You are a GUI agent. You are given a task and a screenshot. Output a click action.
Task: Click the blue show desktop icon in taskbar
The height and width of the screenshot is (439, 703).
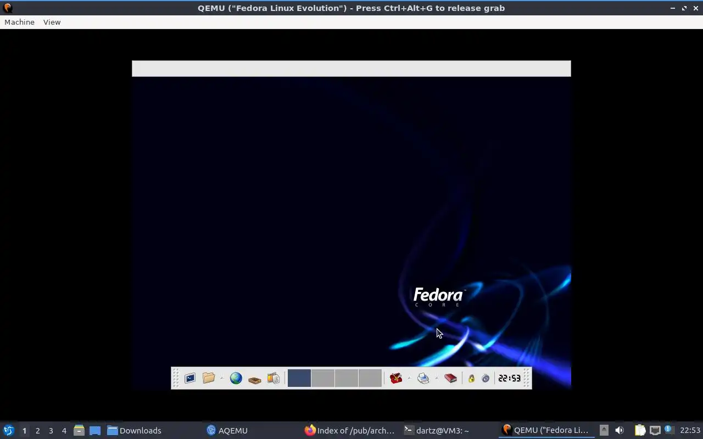pyautogui.click(x=95, y=430)
